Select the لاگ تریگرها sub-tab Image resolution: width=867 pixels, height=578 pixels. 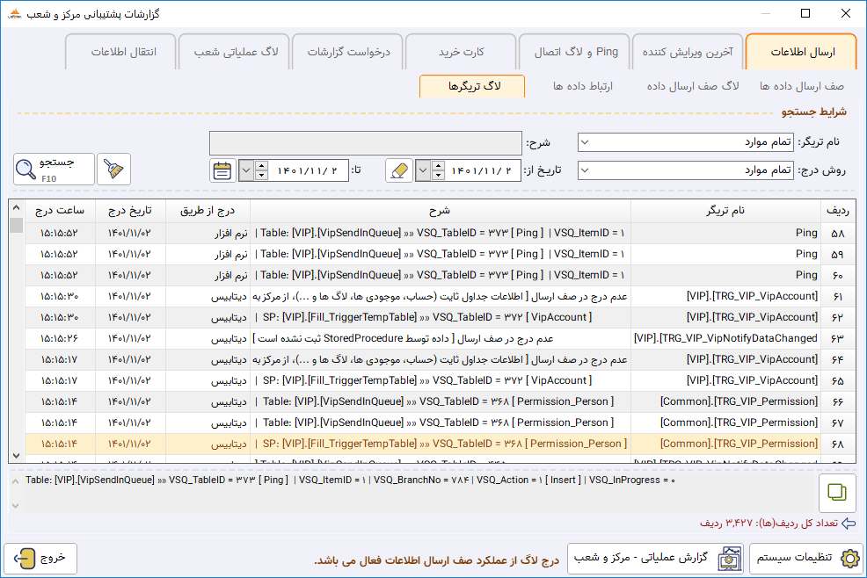[473, 86]
